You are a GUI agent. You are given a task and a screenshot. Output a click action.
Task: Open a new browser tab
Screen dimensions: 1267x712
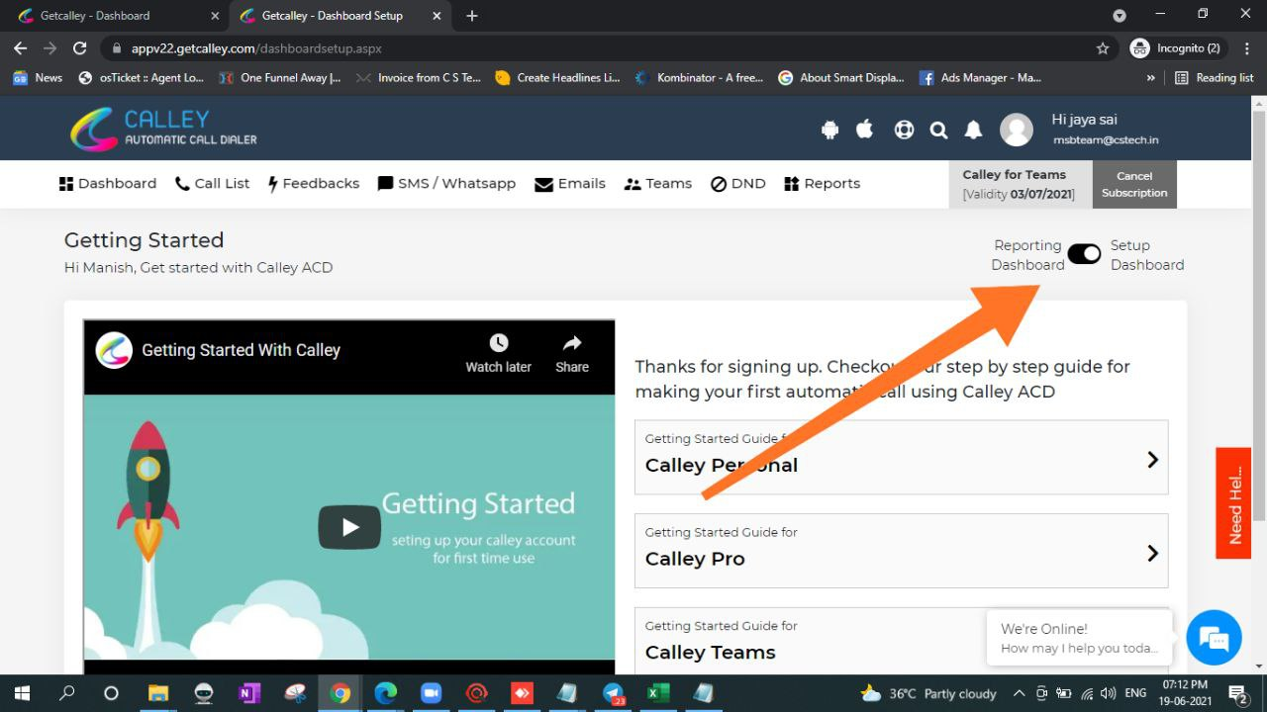(x=472, y=16)
